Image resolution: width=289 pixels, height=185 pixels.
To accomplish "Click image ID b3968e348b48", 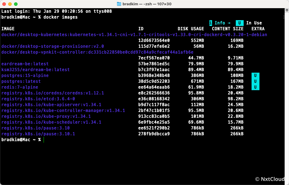I will click(x=154, y=75).
